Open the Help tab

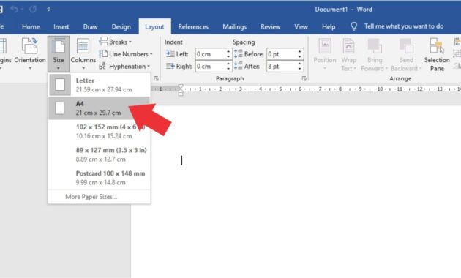pos(329,27)
